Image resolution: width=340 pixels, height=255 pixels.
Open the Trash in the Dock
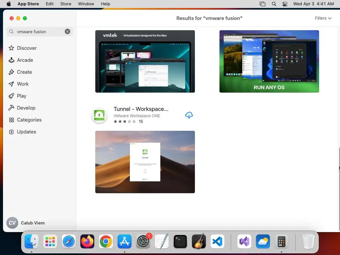(308, 241)
